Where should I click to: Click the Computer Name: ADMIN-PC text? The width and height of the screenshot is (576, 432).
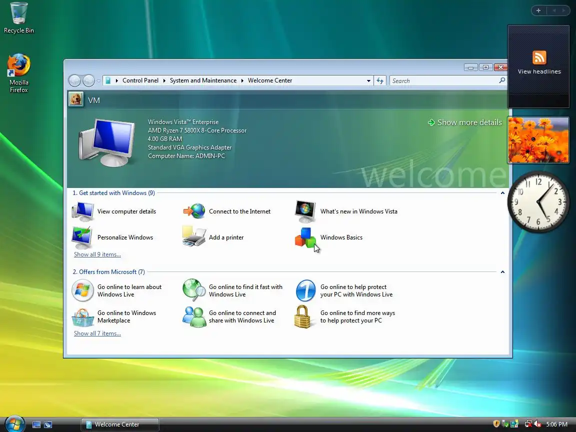tap(186, 156)
